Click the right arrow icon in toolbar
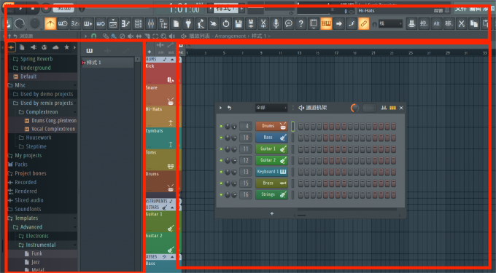496x273 pixels. click(x=338, y=24)
